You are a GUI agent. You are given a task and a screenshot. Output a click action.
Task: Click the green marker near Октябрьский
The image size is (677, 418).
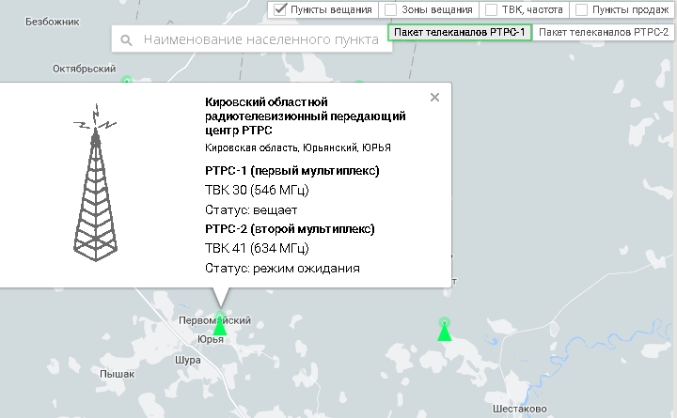(127, 80)
